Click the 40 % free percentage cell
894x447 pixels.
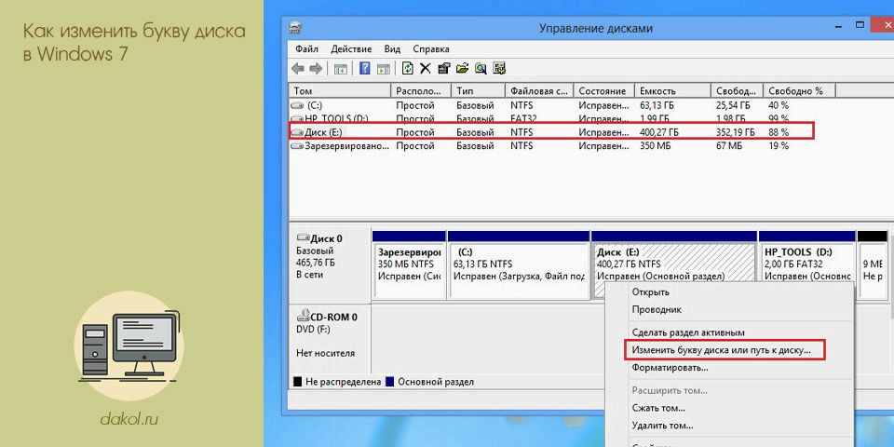pyautogui.click(x=779, y=105)
